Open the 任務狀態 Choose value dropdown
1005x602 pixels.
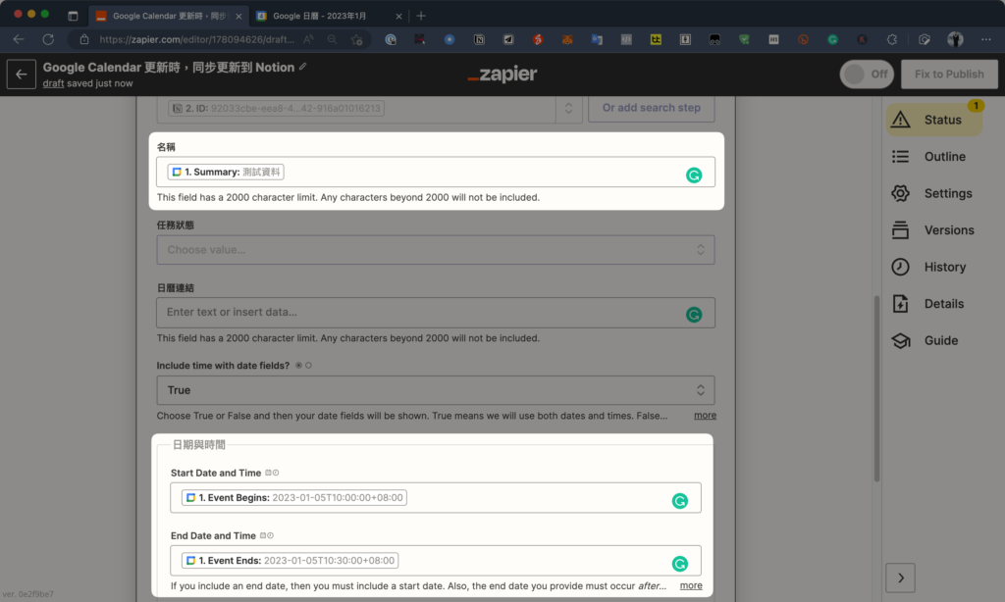pyautogui.click(x=436, y=250)
